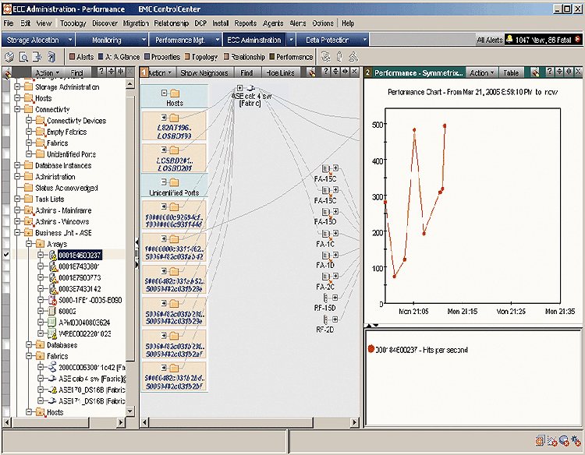
Task: Click the green icon of APM00040803624
Action: 52,323
